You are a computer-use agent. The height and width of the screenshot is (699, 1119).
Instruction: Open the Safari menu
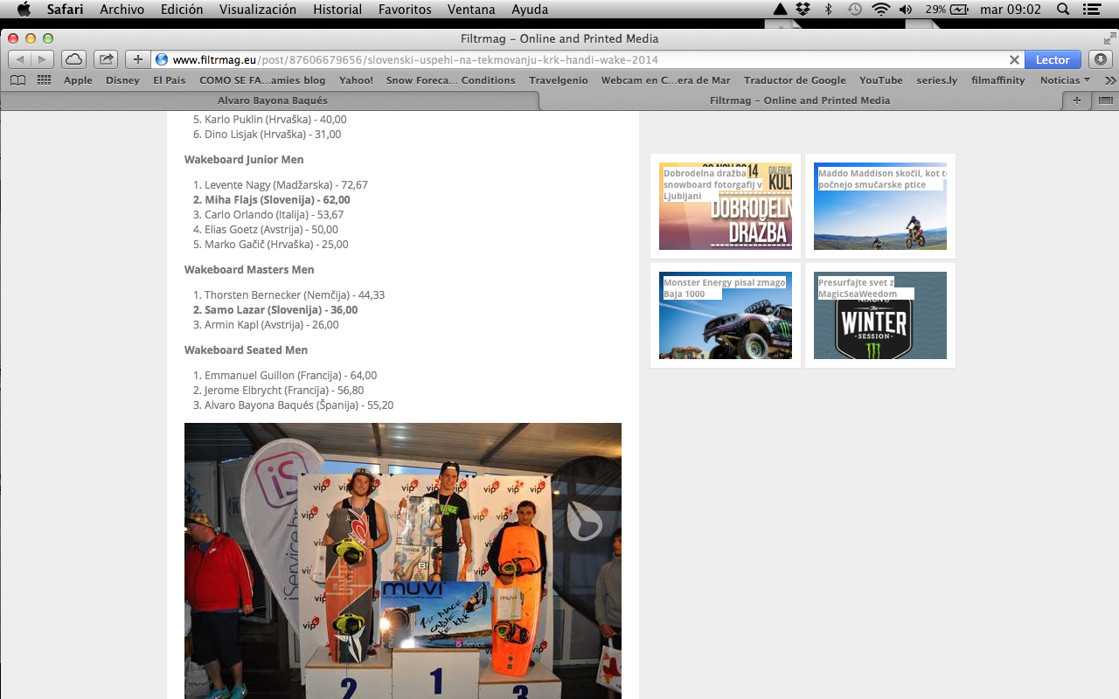pyautogui.click(x=65, y=10)
